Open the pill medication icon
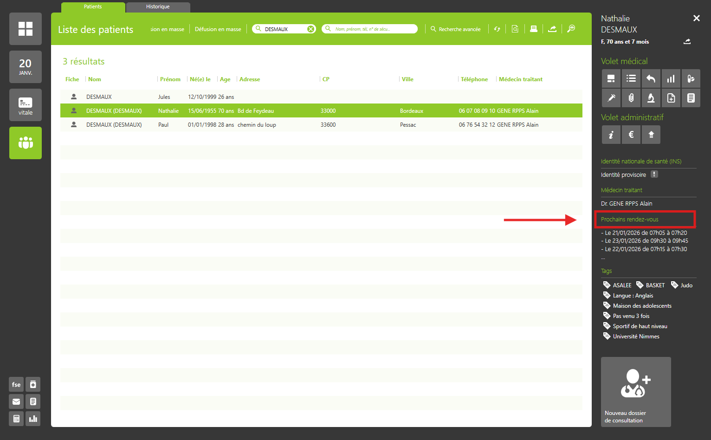 click(x=691, y=78)
